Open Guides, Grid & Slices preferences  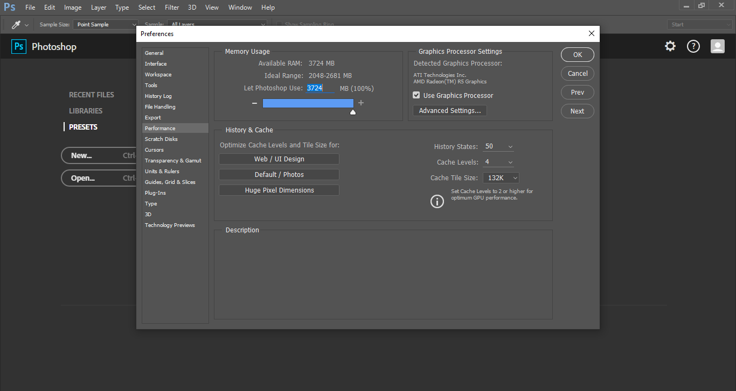[x=175, y=182]
